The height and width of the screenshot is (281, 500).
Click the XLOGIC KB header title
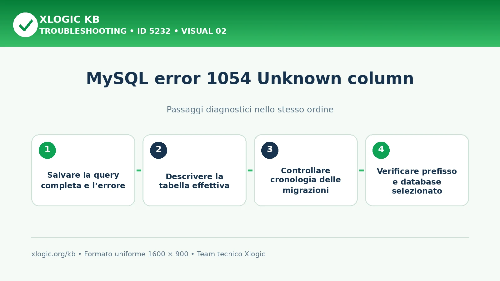coord(69,19)
